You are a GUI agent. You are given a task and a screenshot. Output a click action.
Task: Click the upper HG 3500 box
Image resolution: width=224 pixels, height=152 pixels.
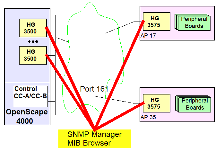(x=33, y=28)
